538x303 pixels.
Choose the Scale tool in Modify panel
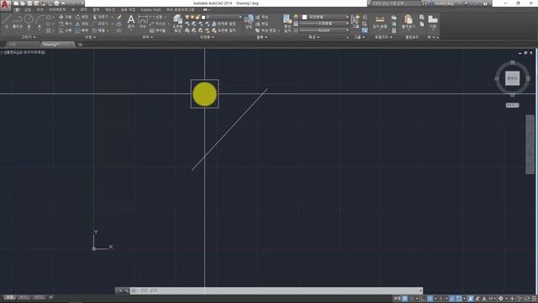click(82, 30)
